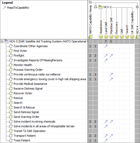
Task: Click the UK SAR Capability circle icon
Action: coord(132,37)
